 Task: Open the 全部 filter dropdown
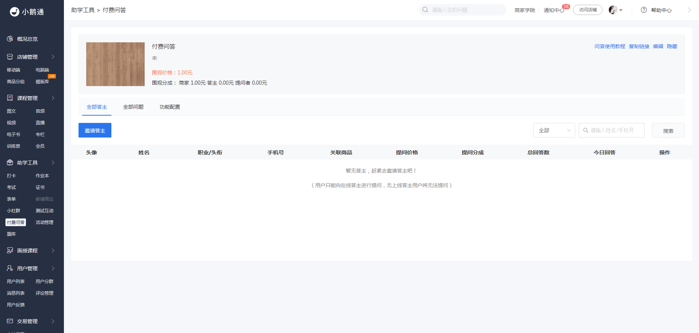point(554,130)
